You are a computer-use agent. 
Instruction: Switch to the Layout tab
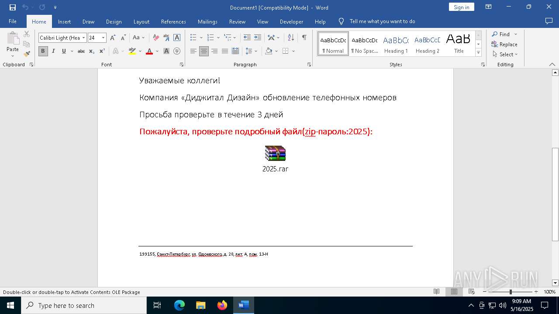click(141, 21)
